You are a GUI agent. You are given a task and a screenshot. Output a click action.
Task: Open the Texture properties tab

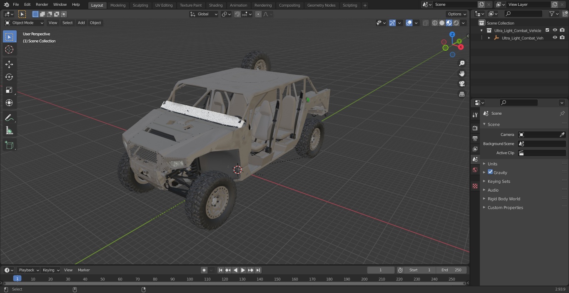pos(475,186)
